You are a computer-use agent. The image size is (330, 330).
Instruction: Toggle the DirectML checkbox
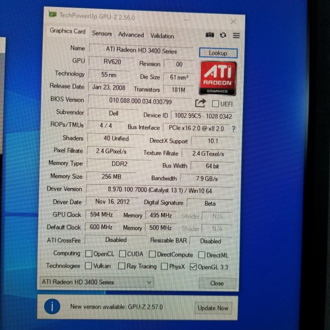tap(202, 255)
